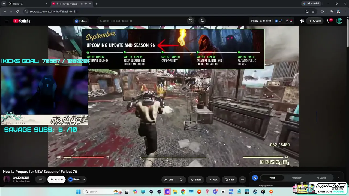Image resolution: width=349 pixels, height=196 pixels.
Task: Open the JACKxBONE channel name link
Action: pyautogui.click(x=20, y=178)
